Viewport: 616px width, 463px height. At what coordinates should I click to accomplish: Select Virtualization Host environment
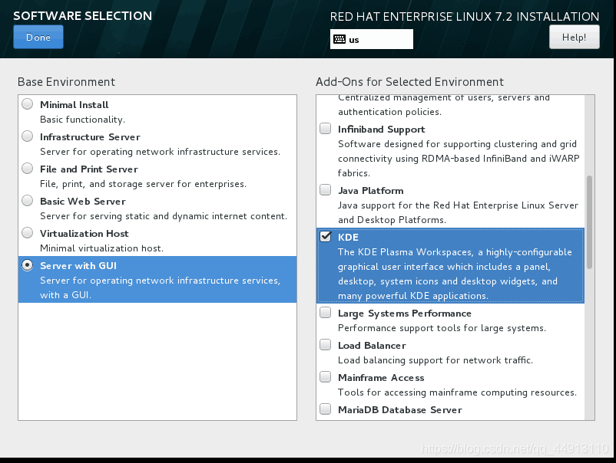(x=28, y=233)
